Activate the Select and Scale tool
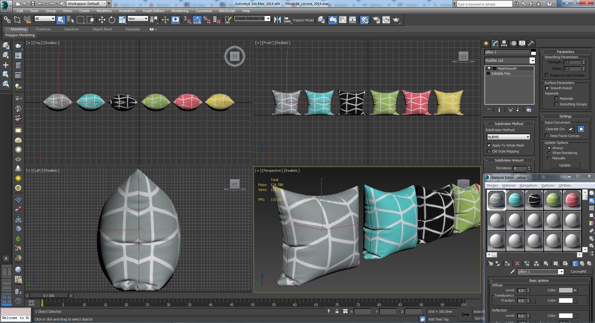The image size is (595, 323). point(122,20)
